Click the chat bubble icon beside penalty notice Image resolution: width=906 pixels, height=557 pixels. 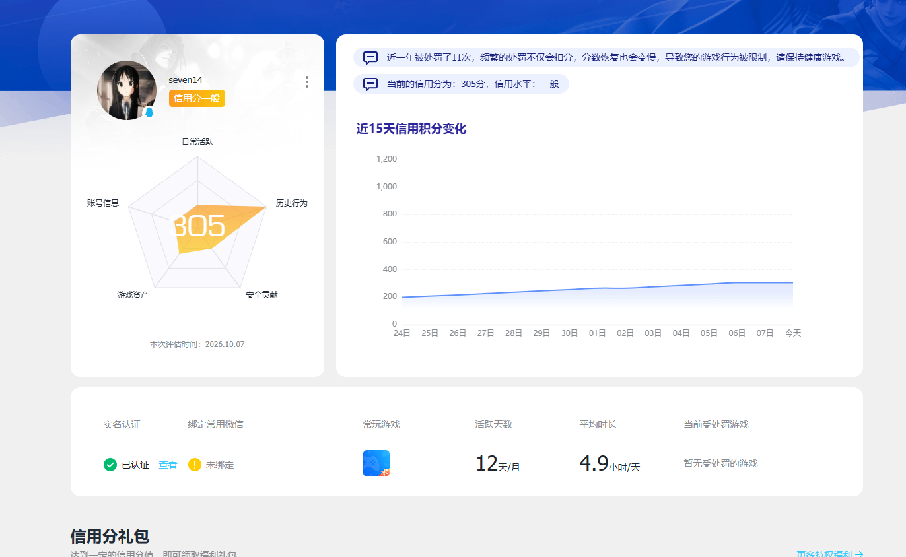[370, 57]
